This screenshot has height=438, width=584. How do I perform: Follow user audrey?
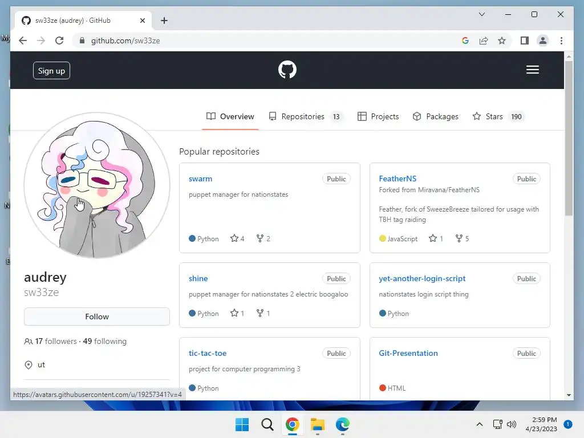97,317
